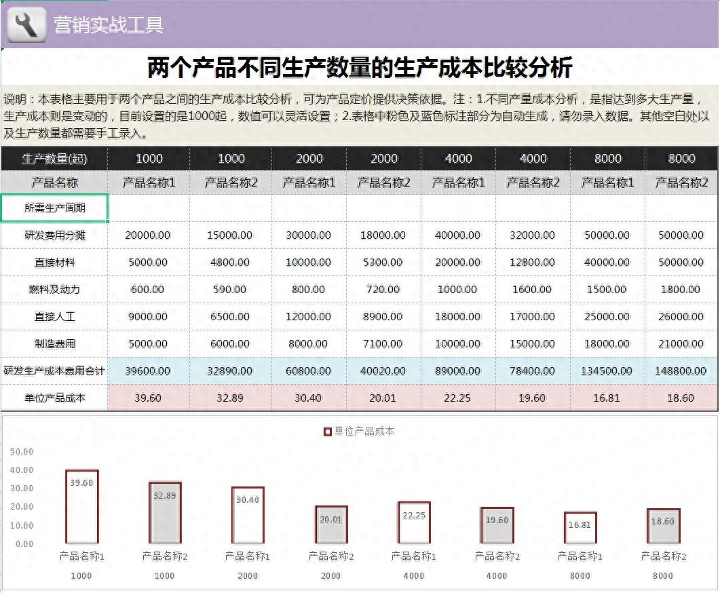Click the 50.00 label on chart axis

[x=22, y=452]
